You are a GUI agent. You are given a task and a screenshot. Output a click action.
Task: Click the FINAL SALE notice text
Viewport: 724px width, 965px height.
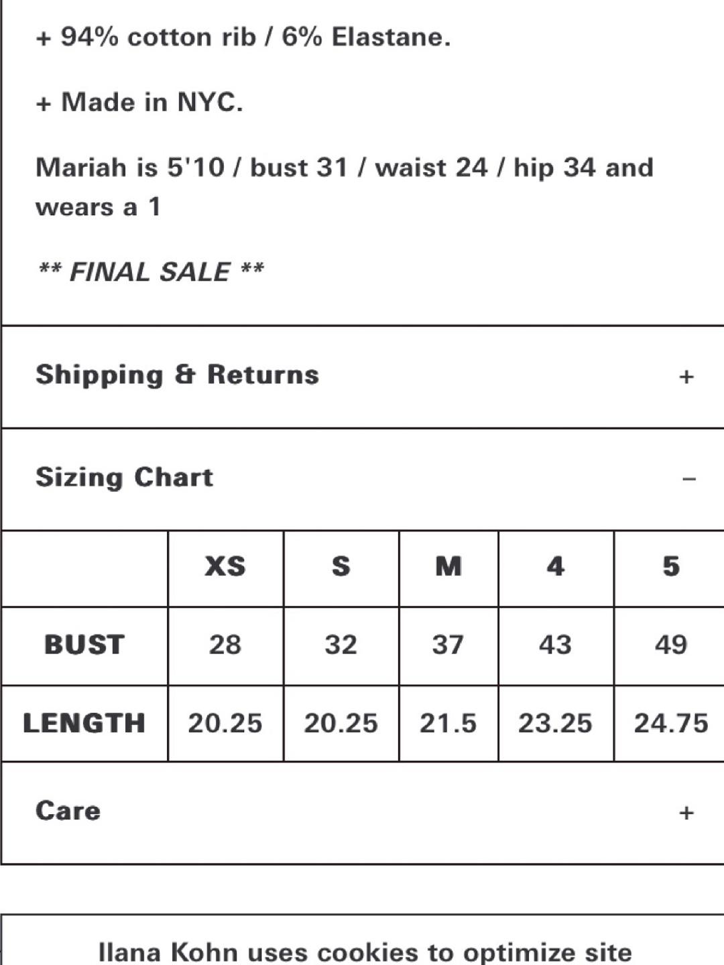pyautogui.click(x=150, y=272)
